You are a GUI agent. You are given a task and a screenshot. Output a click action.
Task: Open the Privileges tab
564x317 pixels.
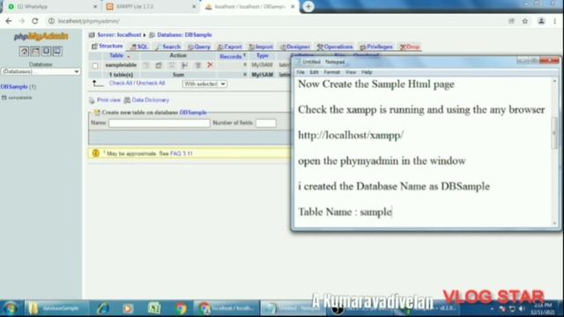coord(376,47)
